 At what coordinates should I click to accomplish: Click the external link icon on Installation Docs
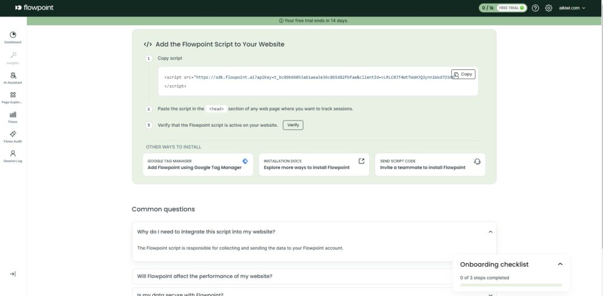pos(362,161)
